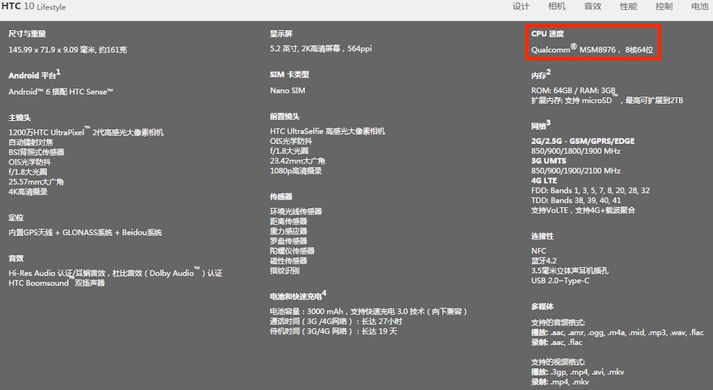Click the CPU 速度 heading

548,34
